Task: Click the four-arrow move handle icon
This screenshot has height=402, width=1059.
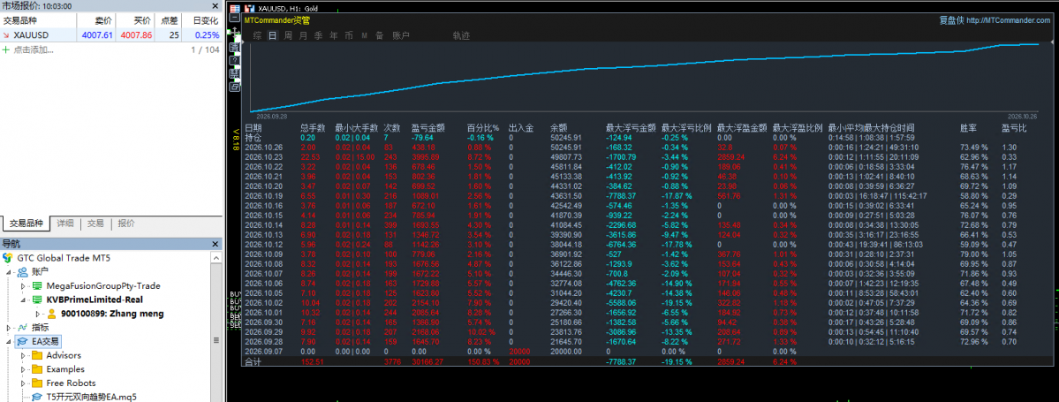Action: pos(234,33)
